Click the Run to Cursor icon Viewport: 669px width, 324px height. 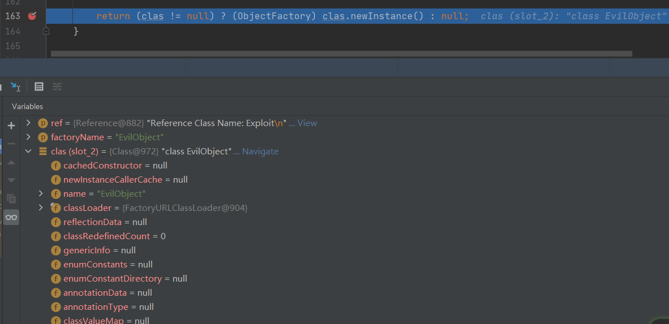(15, 87)
